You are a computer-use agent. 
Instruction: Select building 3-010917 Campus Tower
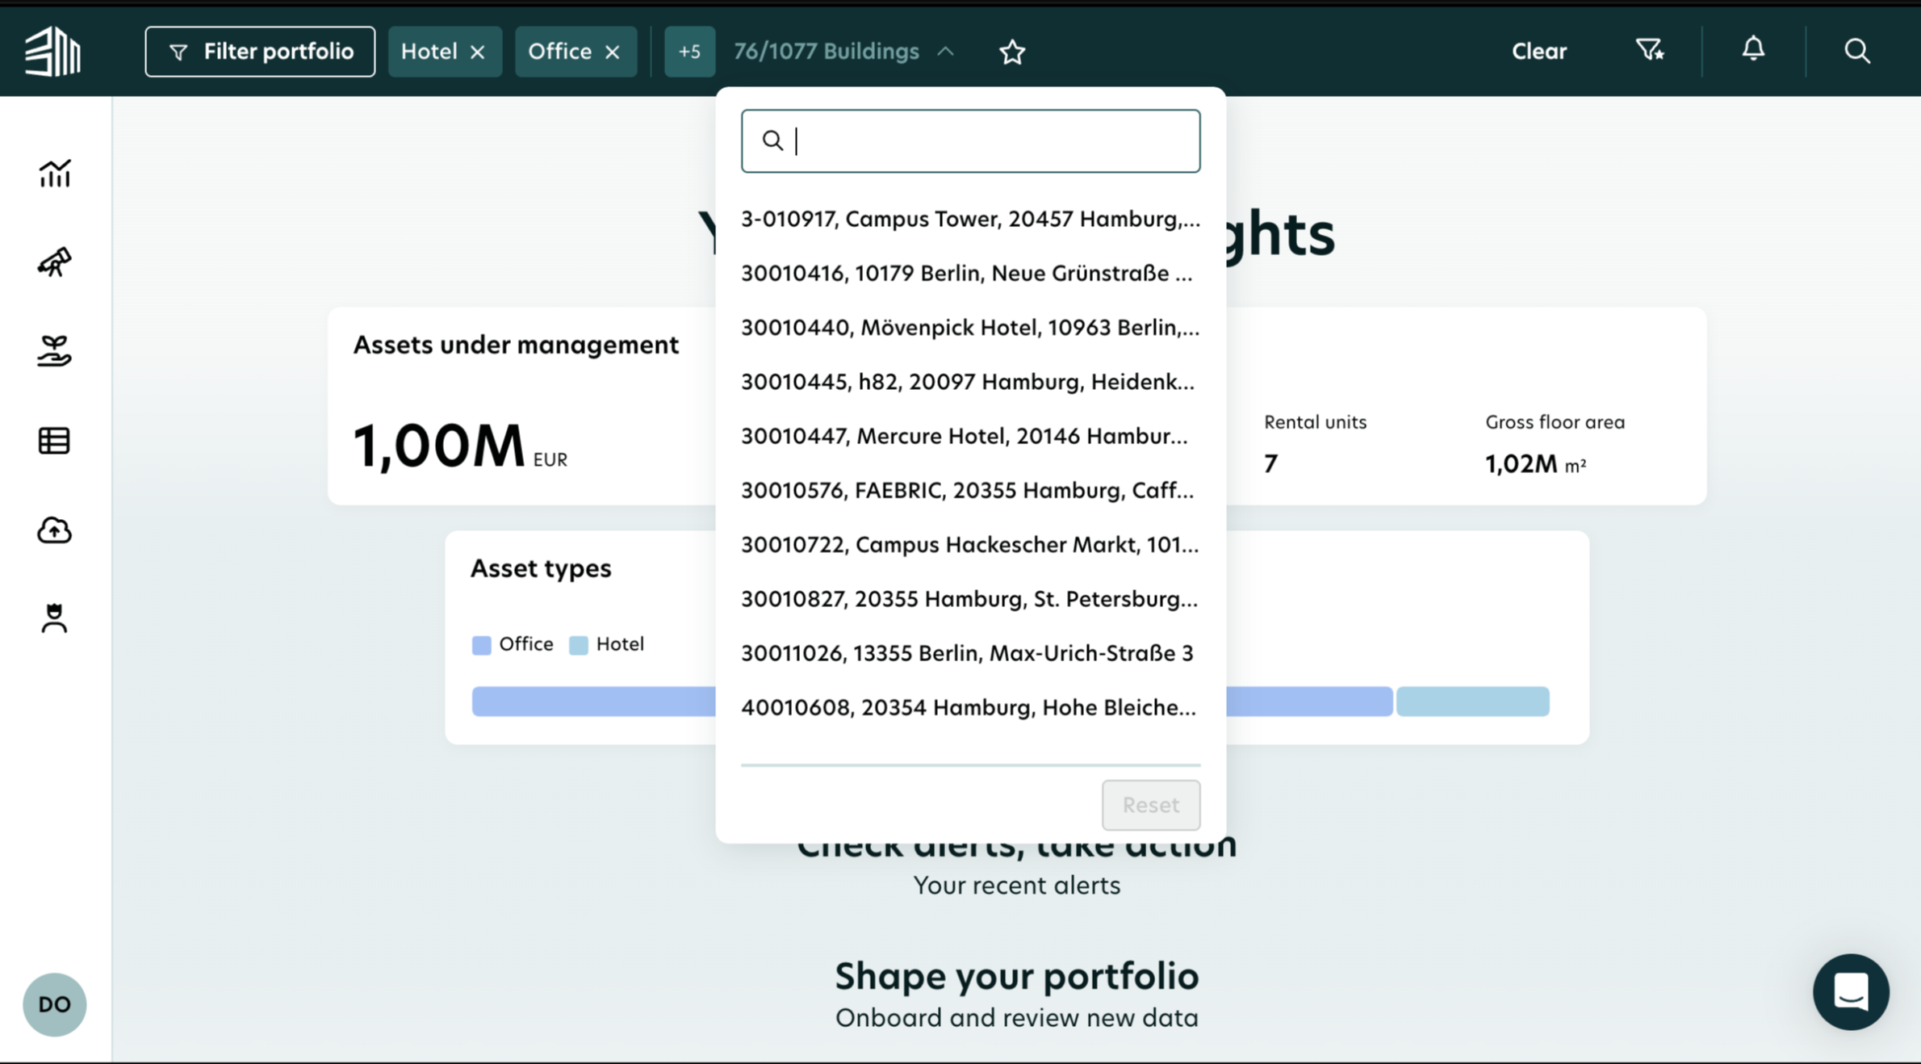click(x=970, y=219)
